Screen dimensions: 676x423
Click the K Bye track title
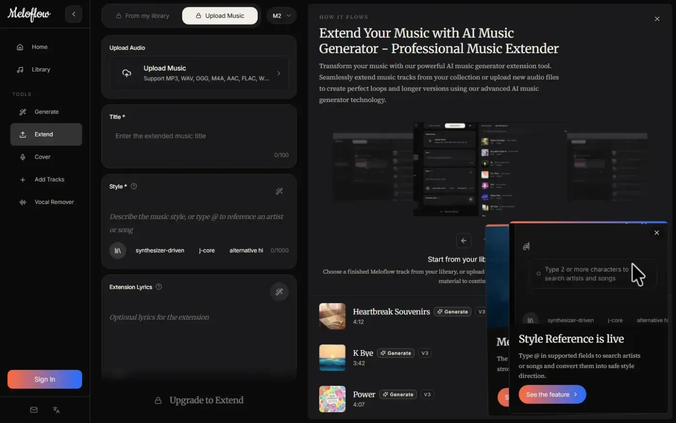[363, 353]
